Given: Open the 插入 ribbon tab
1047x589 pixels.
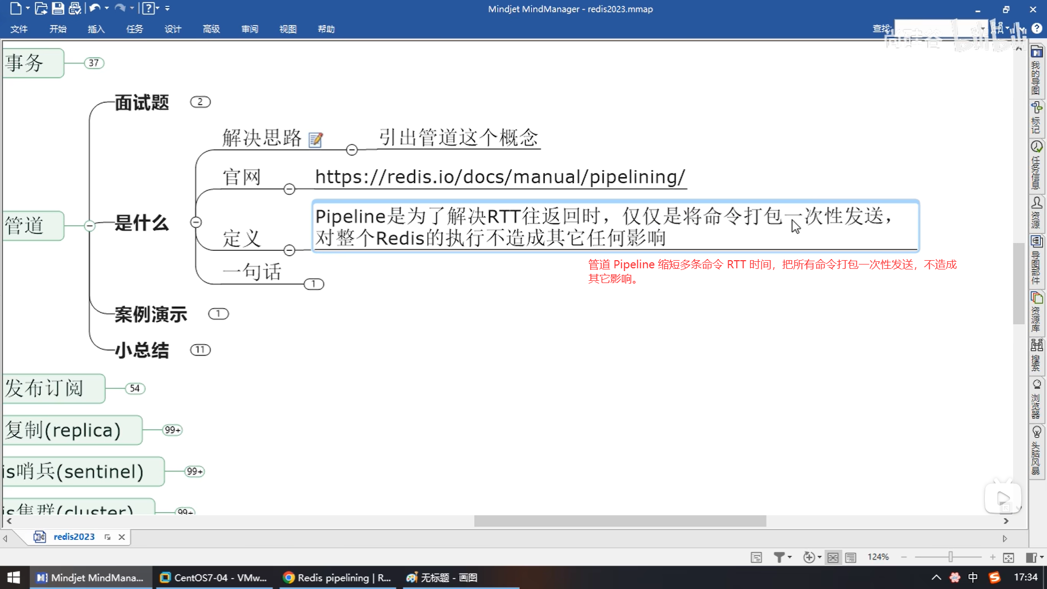Looking at the screenshot, I should pos(96,29).
